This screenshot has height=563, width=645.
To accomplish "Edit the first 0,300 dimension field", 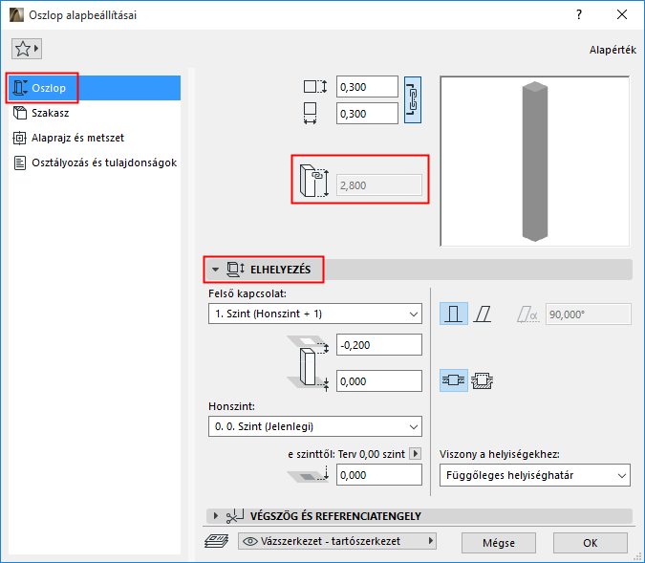I will pyautogui.click(x=367, y=87).
